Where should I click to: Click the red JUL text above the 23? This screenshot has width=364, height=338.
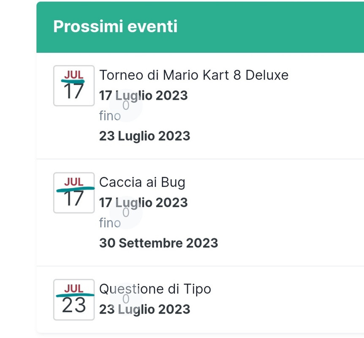74,289
